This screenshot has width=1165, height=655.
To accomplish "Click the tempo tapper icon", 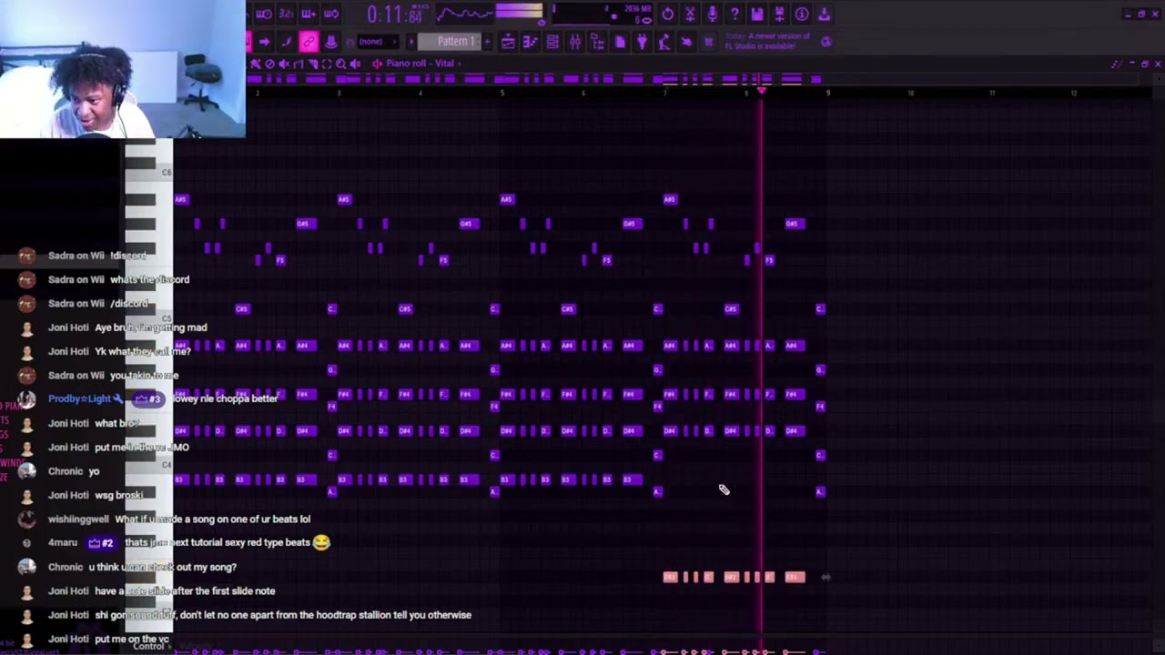I will [x=664, y=42].
